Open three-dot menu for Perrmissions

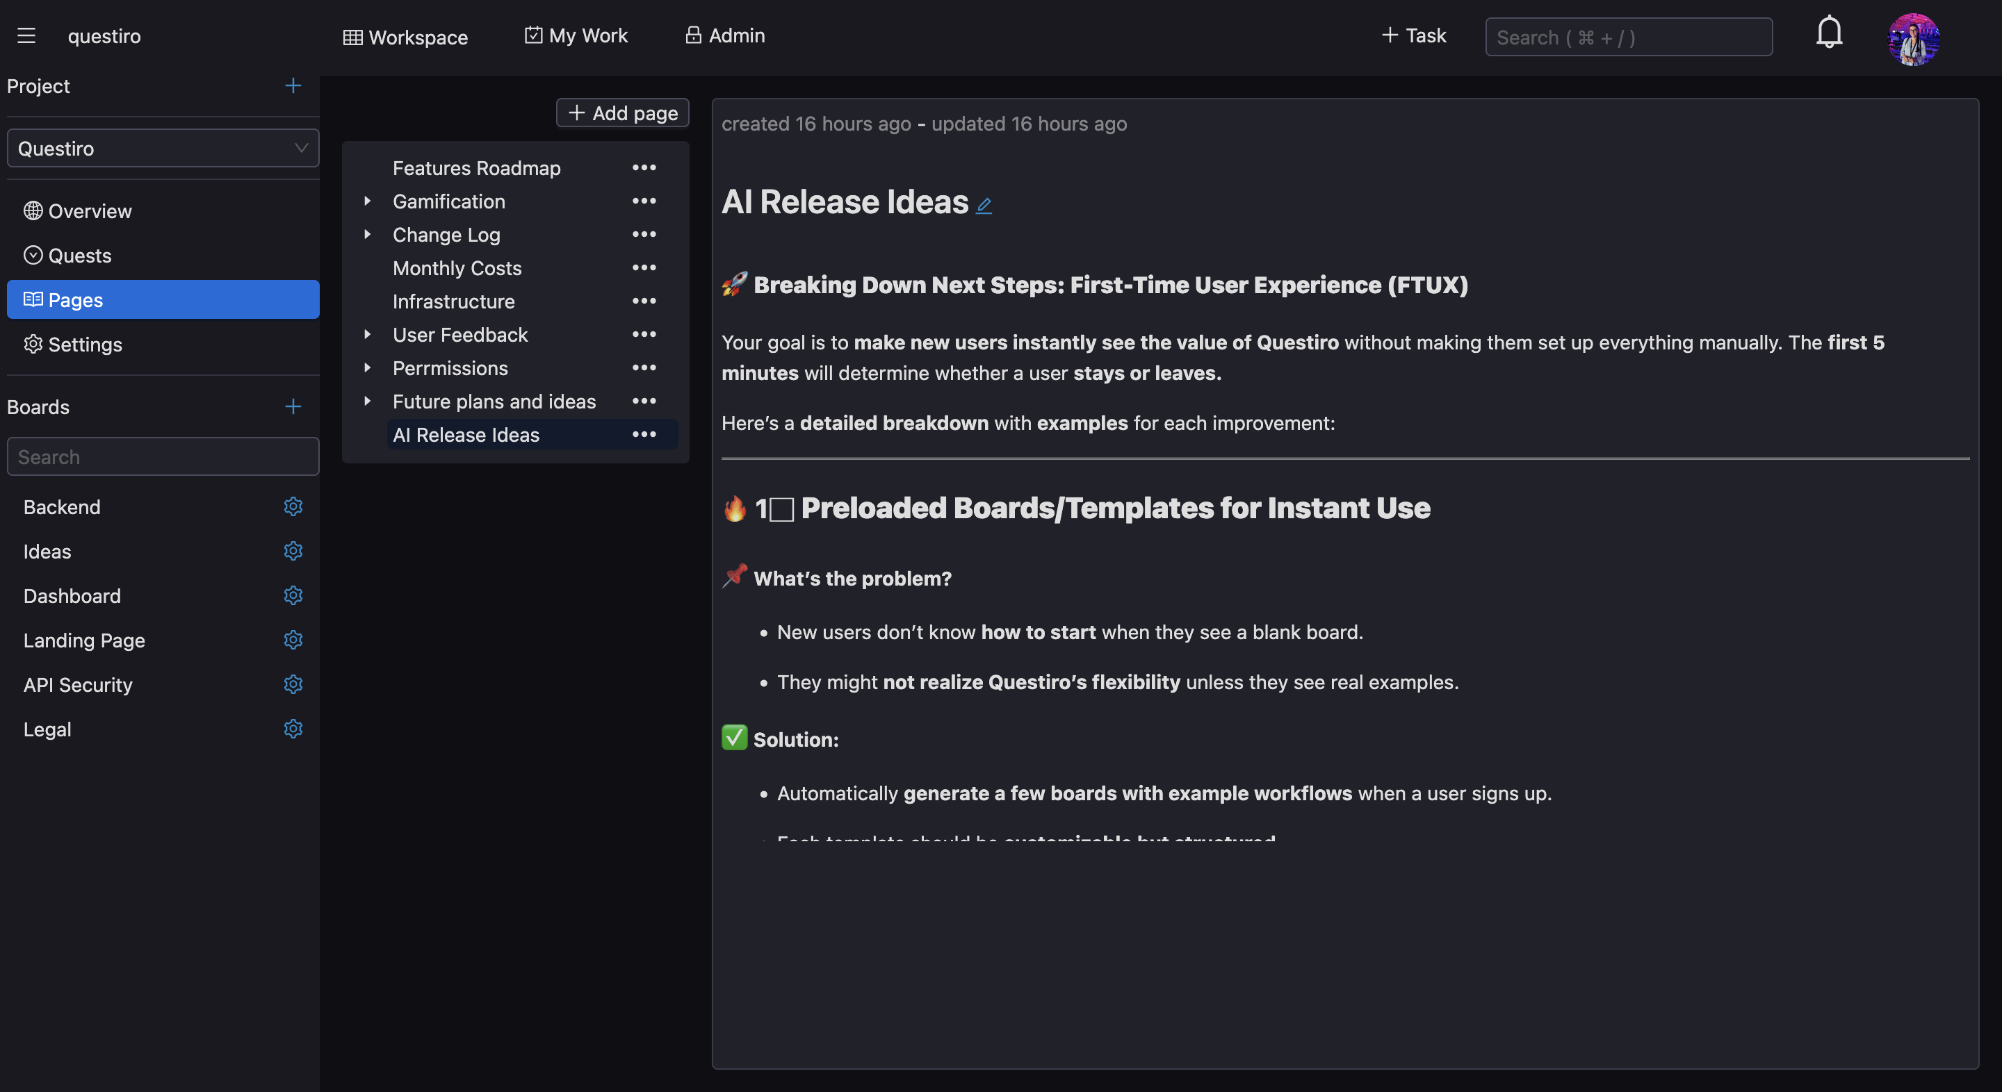click(x=644, y=368)
